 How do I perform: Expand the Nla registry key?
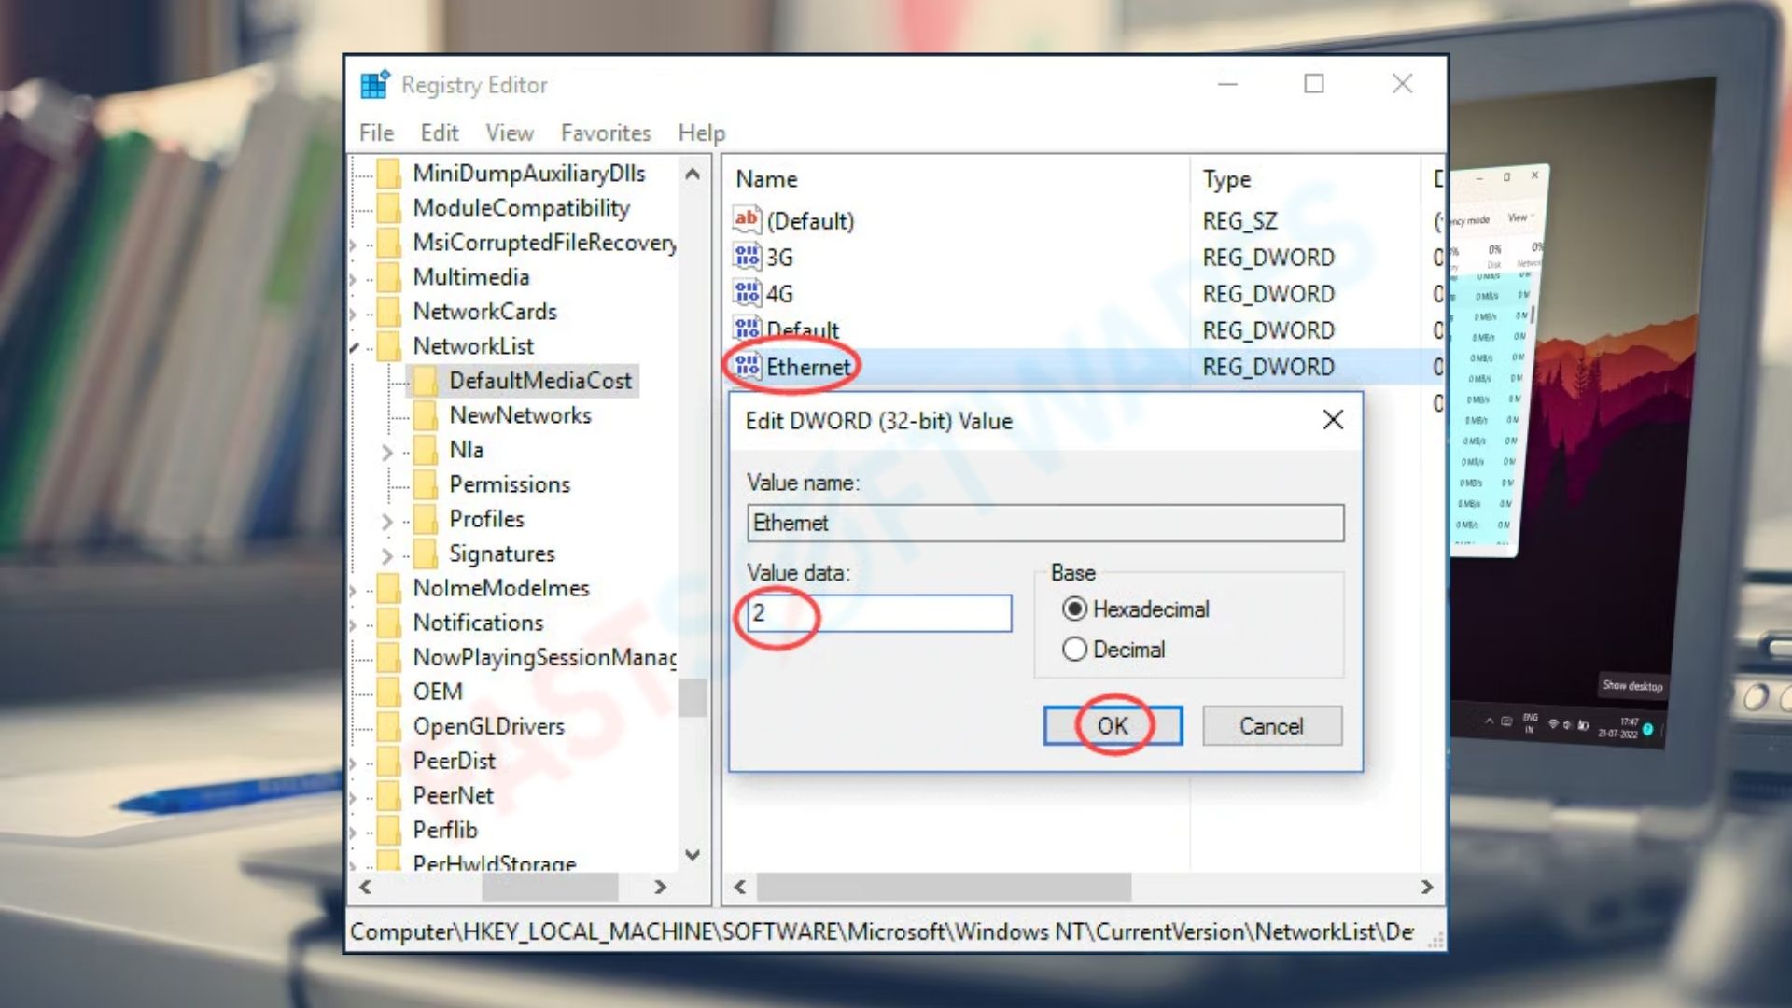(x=387, y=453)
